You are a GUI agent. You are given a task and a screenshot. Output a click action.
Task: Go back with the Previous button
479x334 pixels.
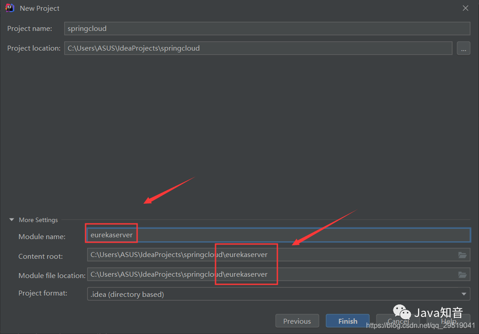point(297,321)
